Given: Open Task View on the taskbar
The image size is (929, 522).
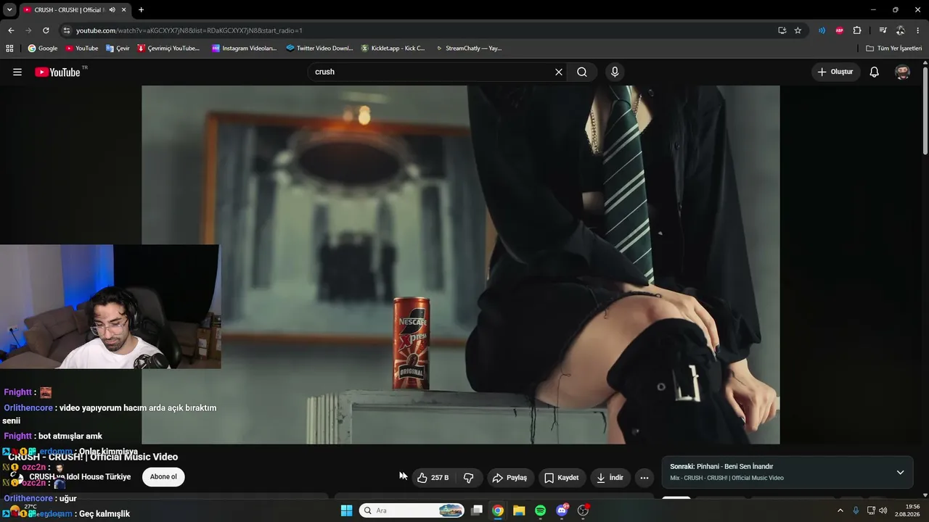Looking at the screenshot, I should 477,510.
